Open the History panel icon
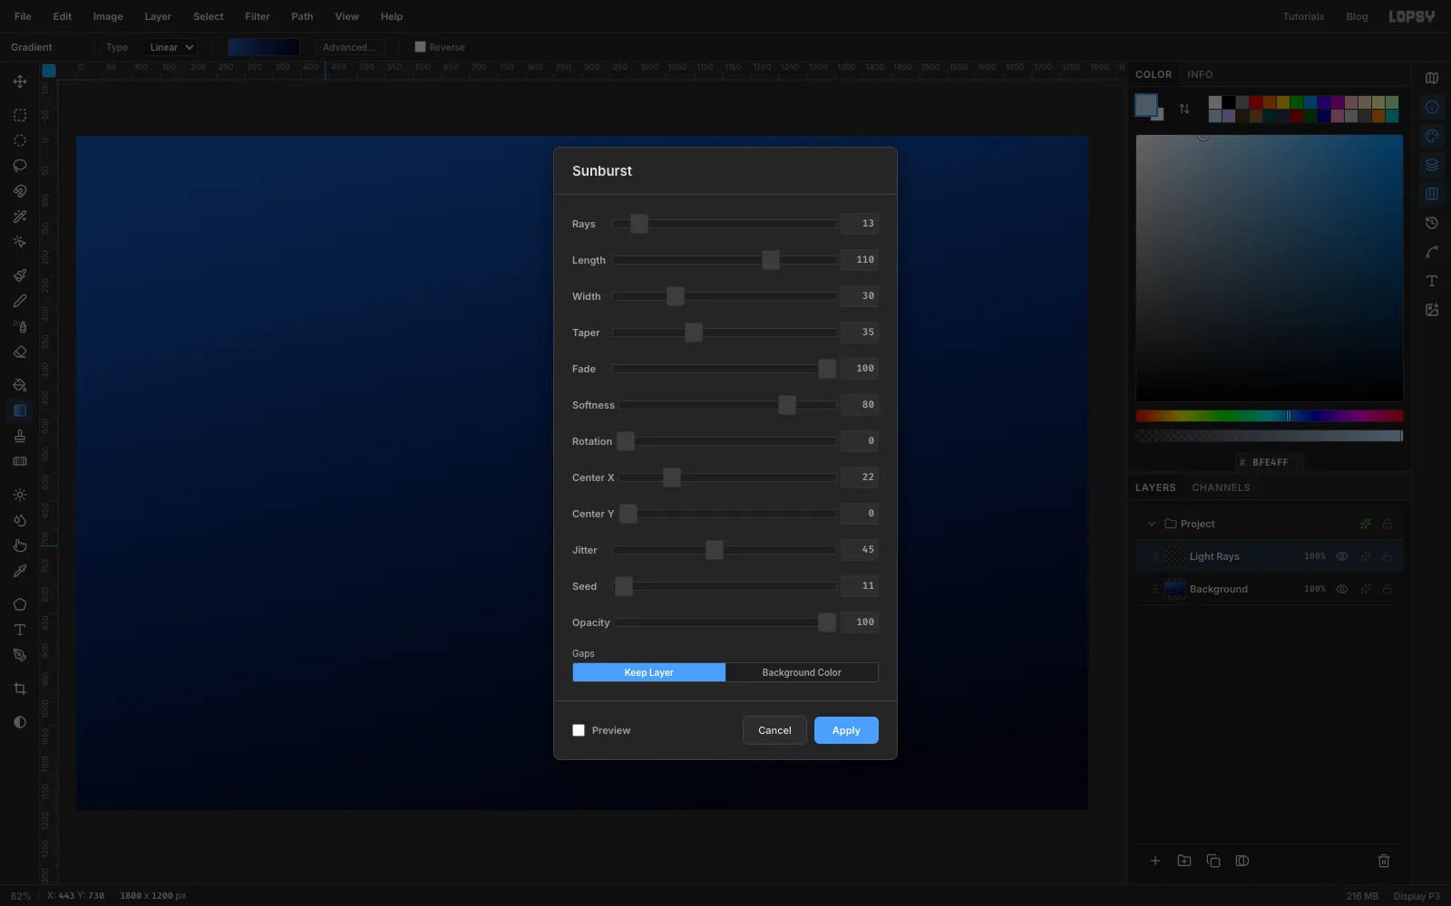Image resolution: width=1451 pixels, height=906 pixels. 1432,223
